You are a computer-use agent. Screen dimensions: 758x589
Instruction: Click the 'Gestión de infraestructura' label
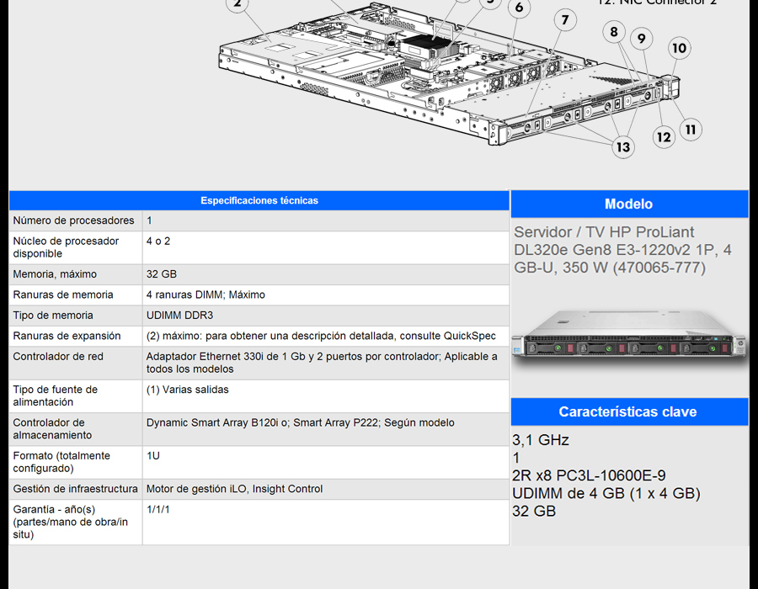[x=76, y=489]
